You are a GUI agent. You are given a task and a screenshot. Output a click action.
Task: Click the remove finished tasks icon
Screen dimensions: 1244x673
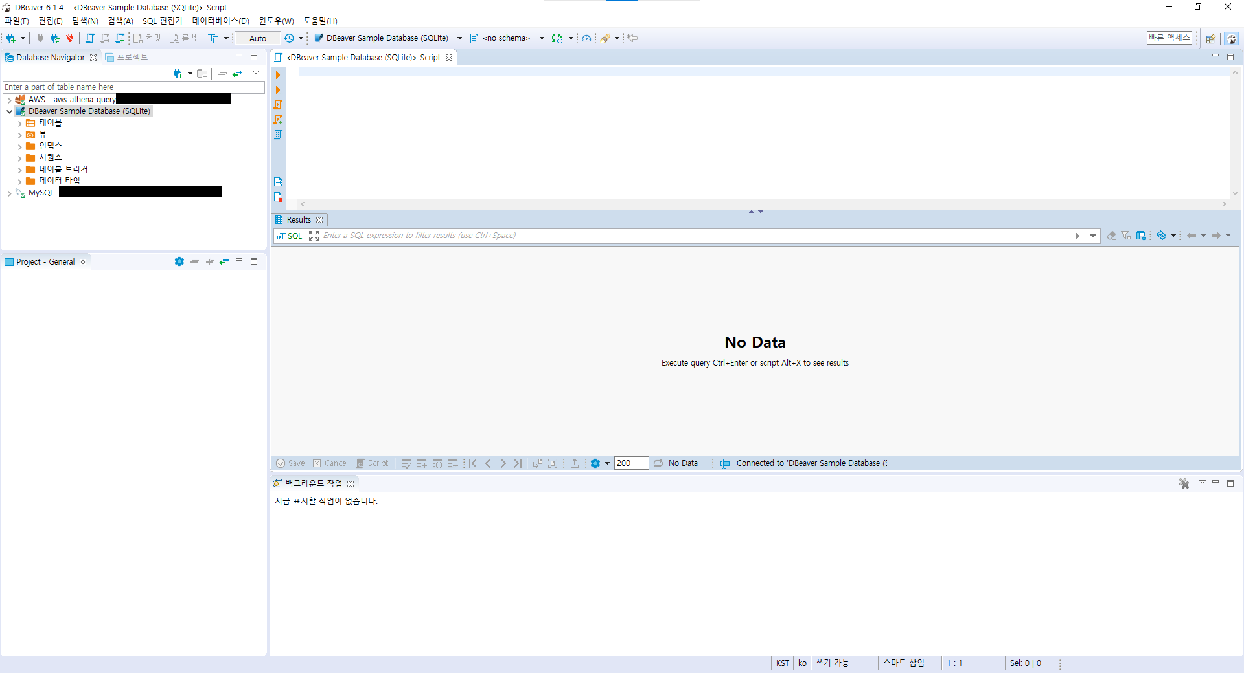click(x=1184, y=483)
